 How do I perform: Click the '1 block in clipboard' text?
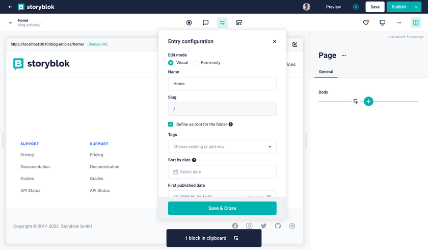(205, 238)
